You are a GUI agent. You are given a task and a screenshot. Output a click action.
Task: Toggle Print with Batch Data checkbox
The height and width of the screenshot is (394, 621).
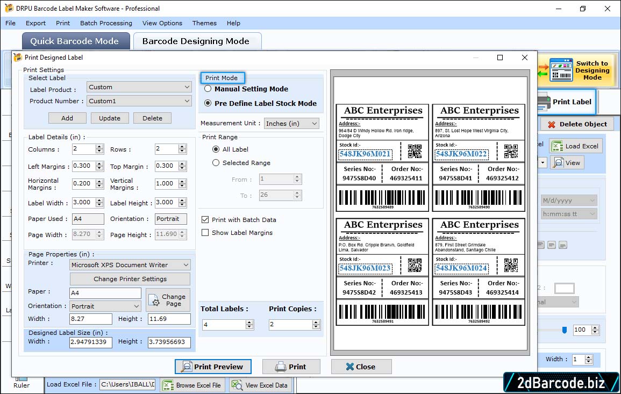click(x=205, y=219)
